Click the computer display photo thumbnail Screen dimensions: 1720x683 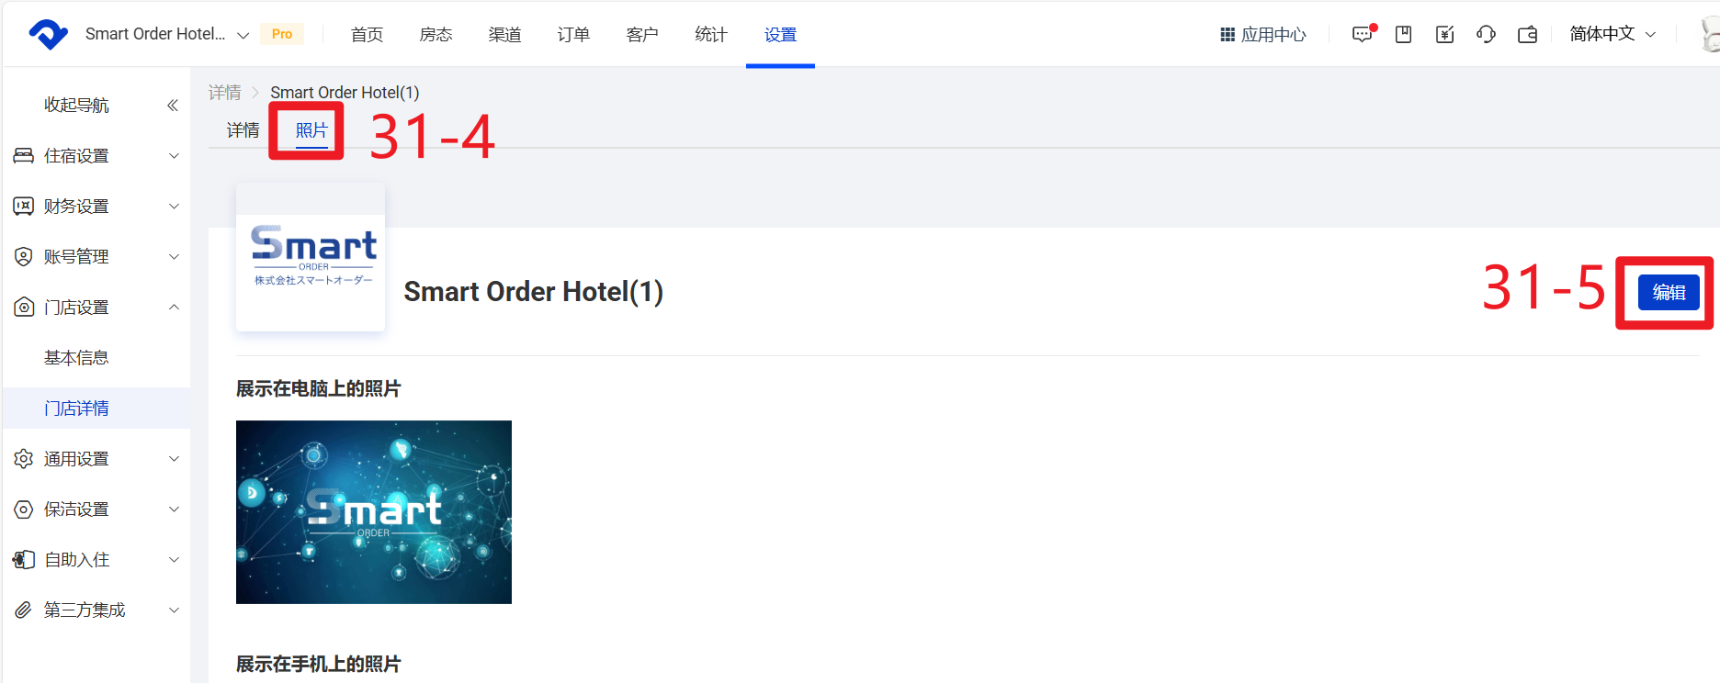[373, 511]
